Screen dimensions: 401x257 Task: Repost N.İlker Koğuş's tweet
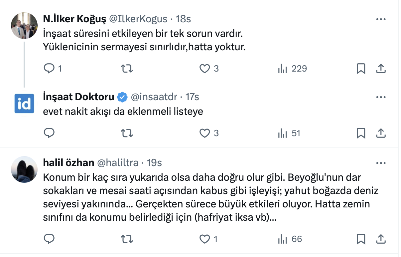click(x=126, y=69)
